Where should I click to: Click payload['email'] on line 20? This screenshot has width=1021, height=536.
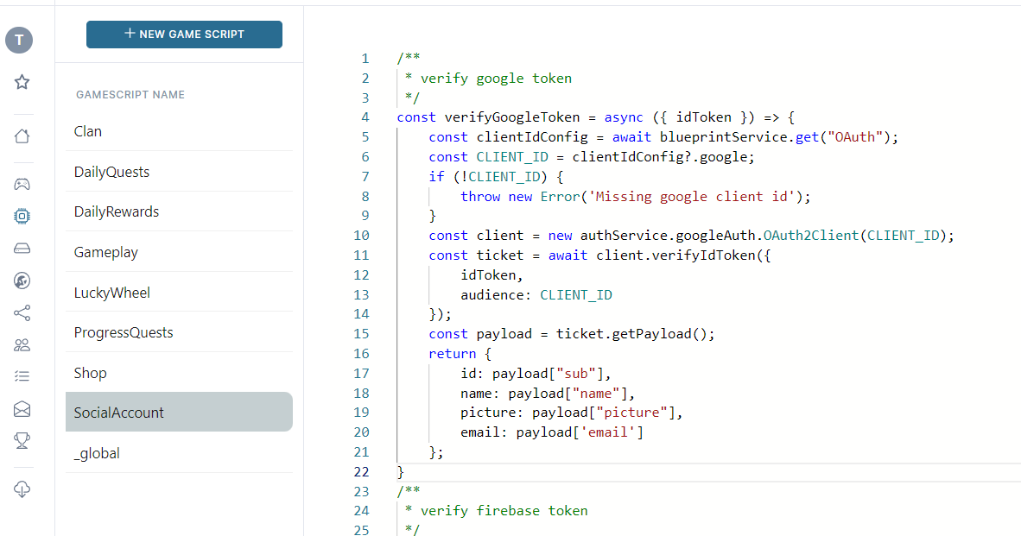pyautogui.click(x=580, y=432)
